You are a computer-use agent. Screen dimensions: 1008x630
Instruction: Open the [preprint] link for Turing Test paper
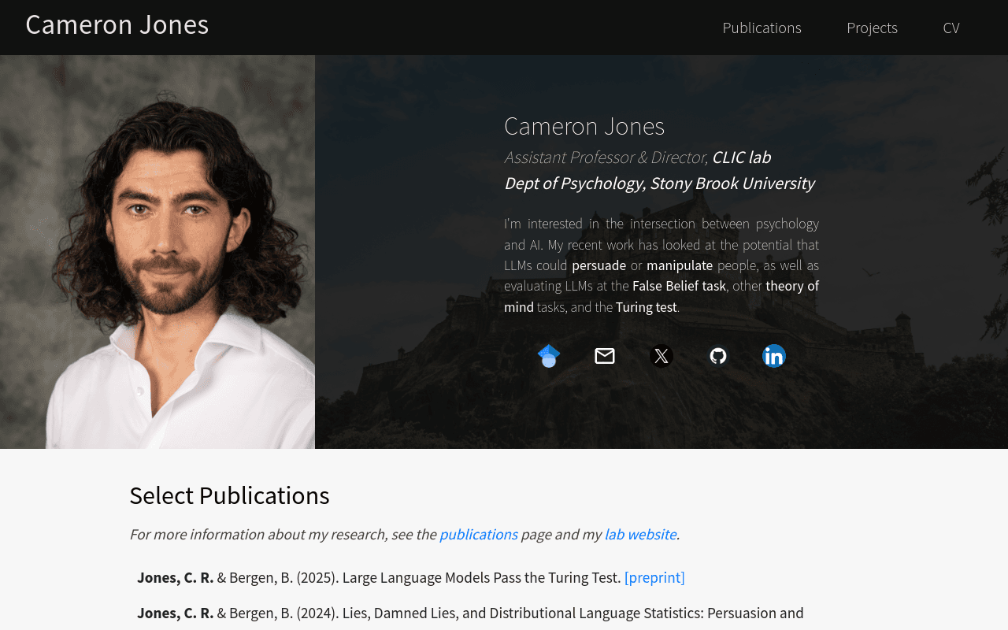tap(654, 577)
